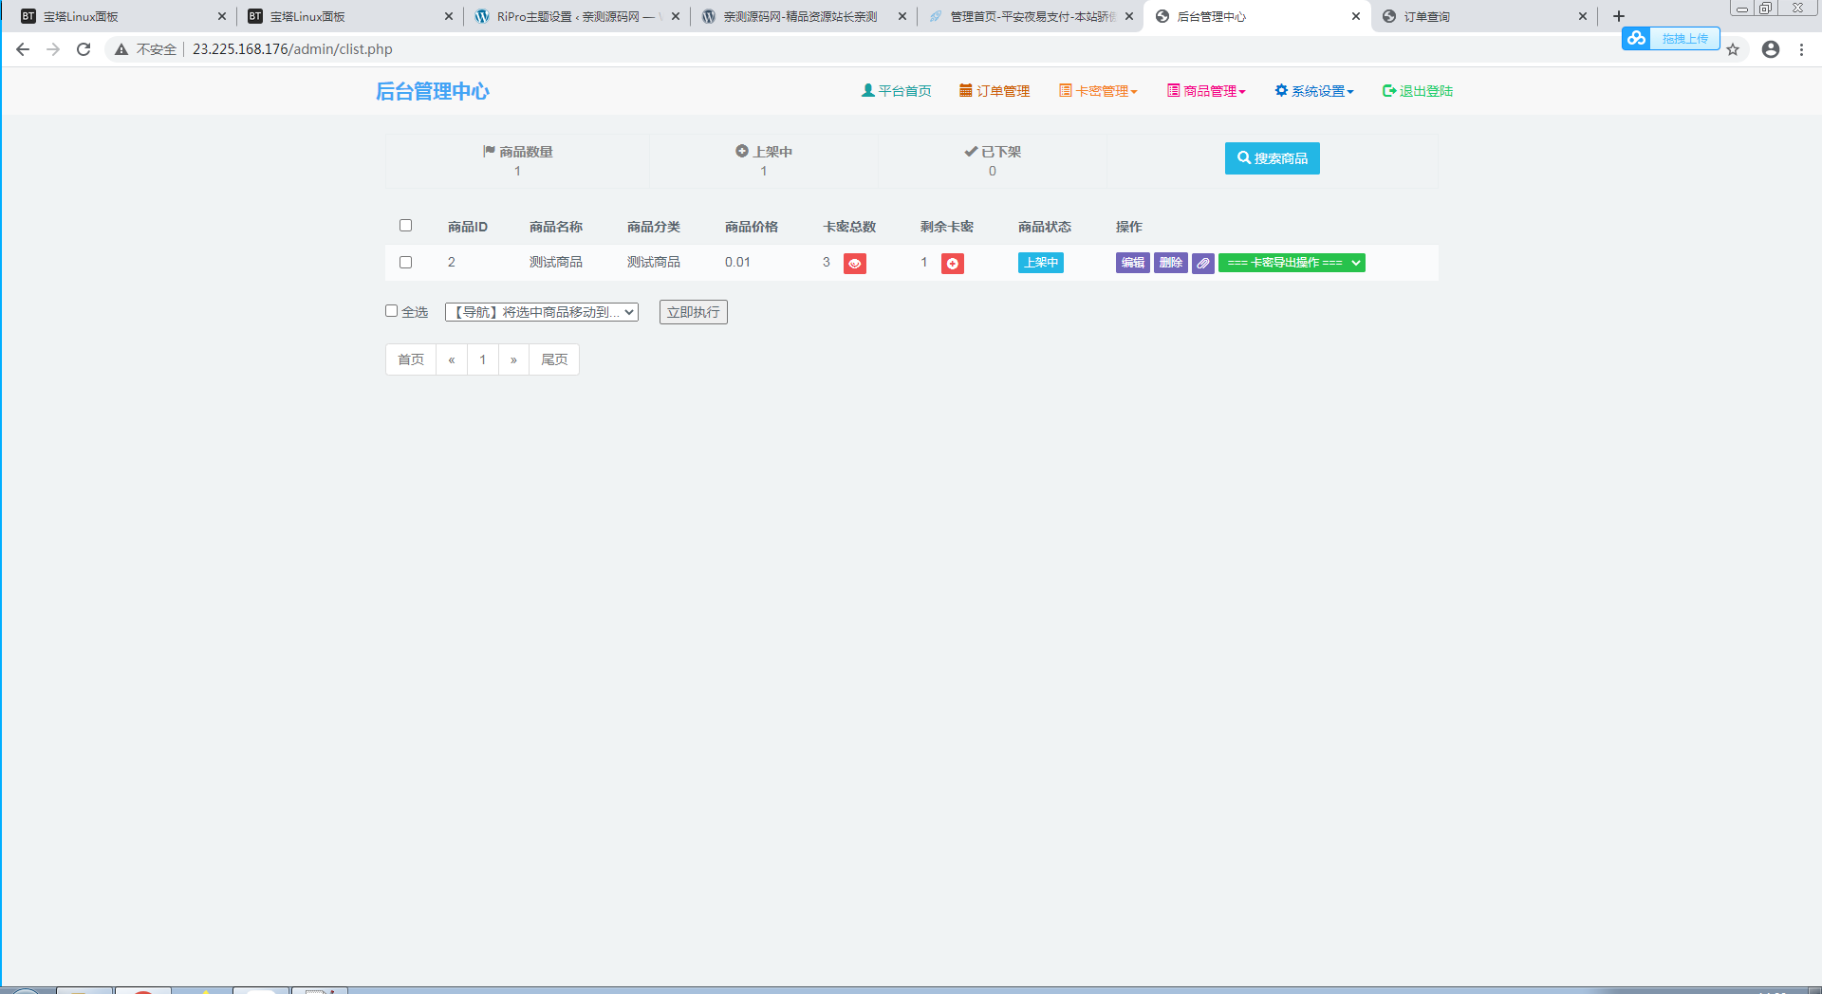Click the 测试商品 product name cell
The image size is (1822, 994).
coord(556,263)
